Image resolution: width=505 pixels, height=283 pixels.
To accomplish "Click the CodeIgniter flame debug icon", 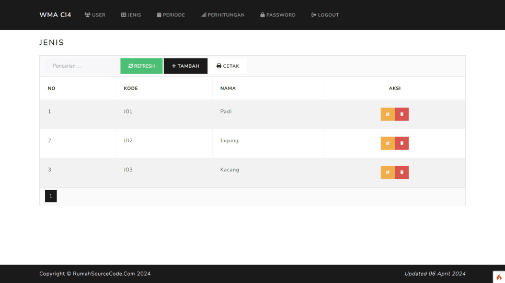I will (x=499, y=277).
